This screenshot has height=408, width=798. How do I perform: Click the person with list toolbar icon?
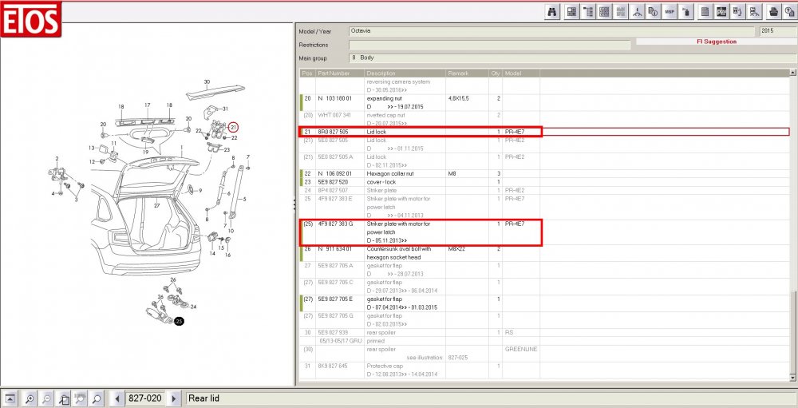(x=737, y=12)
